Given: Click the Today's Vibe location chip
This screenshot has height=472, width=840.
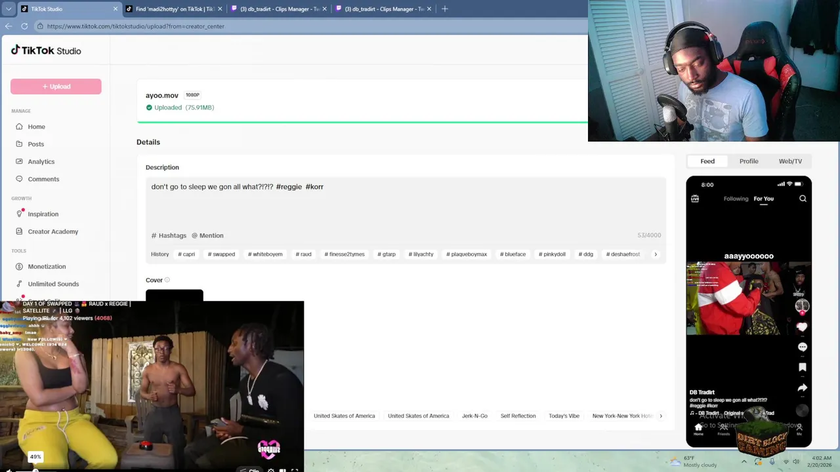Looking at the screenshot, I should tap(564, 416).
